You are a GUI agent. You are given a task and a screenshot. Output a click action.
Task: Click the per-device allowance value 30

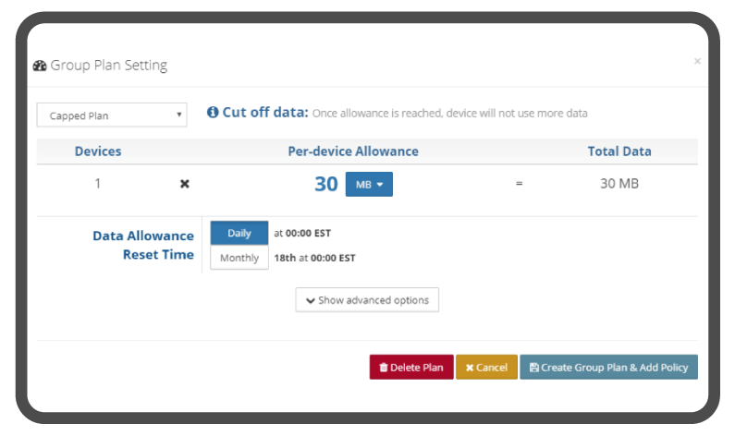point(325,184)
